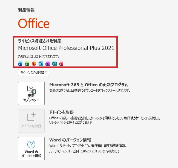Click the grayed add-in grid icon
178x168 pixels.
[31, 117]
